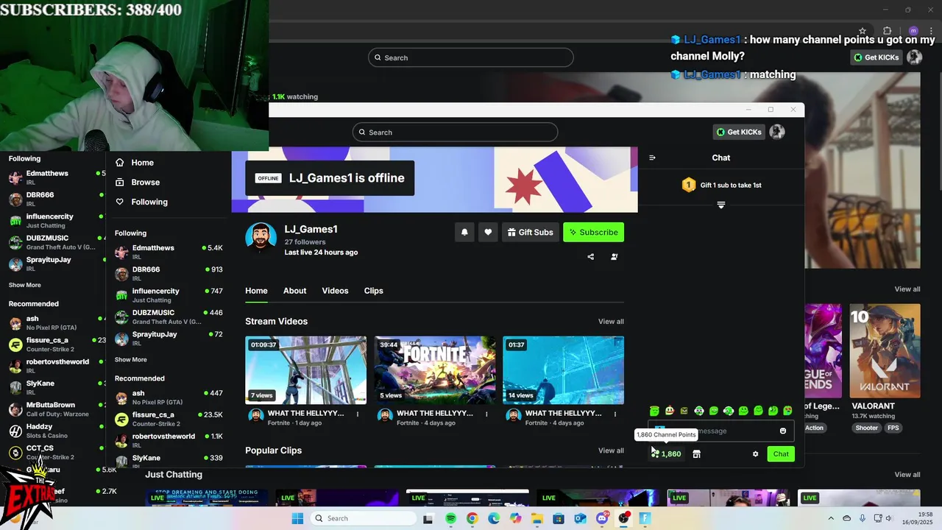Follow LJ_Games1 with the heart icon
Image resolution: width=942 pixels, height=530 pixels.
tap(488, 233)
